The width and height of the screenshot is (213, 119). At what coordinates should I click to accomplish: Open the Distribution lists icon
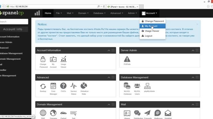tap(137, 113)
